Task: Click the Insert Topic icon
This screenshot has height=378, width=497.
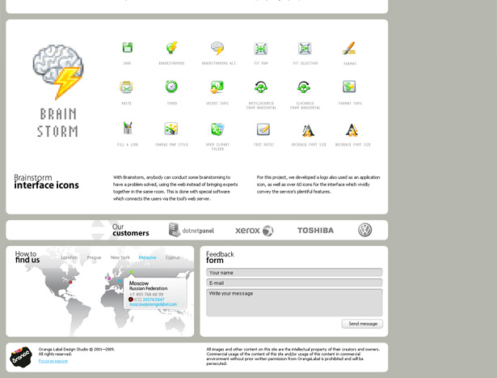Action: (x=217, y=87)
